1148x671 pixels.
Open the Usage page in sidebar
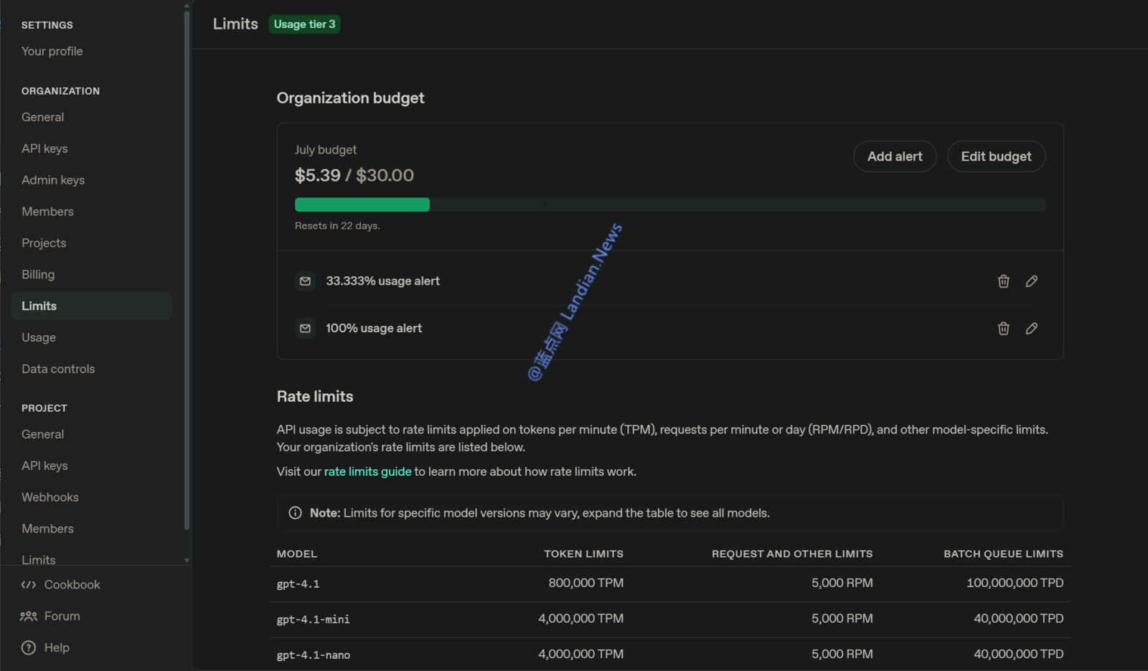coord(39,337)
